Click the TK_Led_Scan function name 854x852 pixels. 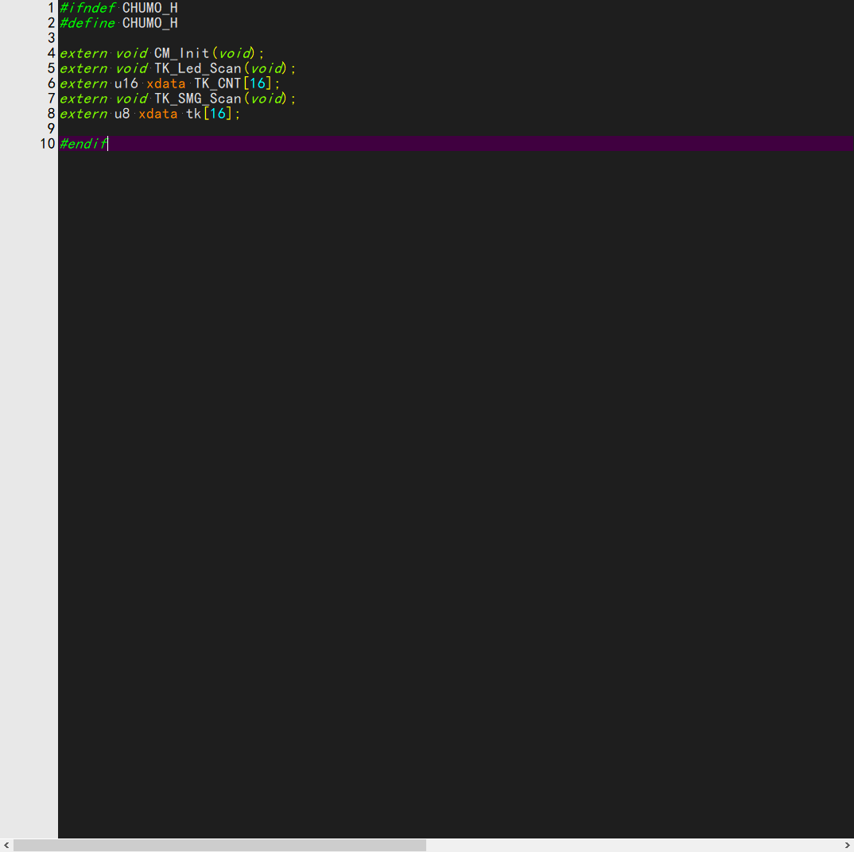click(x=197, y=68)
